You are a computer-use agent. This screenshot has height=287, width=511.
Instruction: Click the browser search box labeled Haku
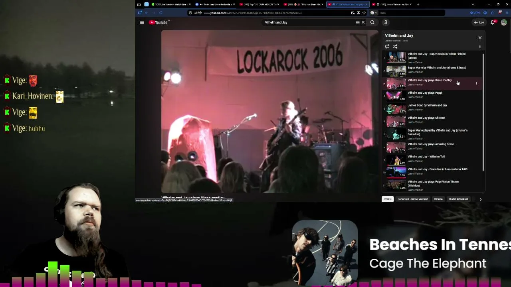click(411, 13)
